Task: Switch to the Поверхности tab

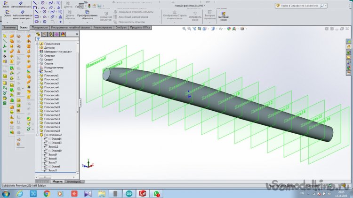Action: [39, 28]
